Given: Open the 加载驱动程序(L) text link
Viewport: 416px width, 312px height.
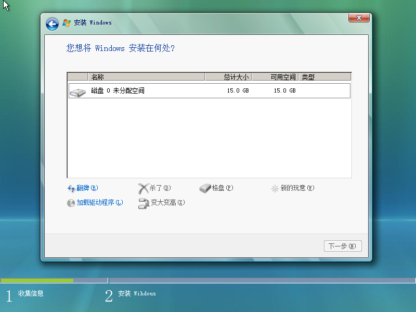Looking at the screenshot, I should coord(100,203).
